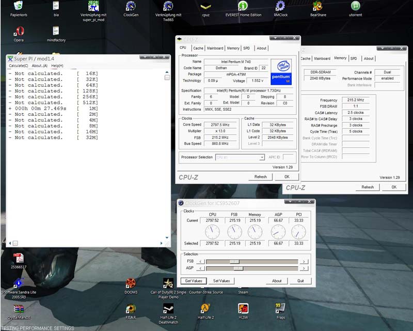The height and width of the screenshot is (331, 413).
Task: Click the Intel Pentium M logo in CPU-Z
Action: (281, 72)
